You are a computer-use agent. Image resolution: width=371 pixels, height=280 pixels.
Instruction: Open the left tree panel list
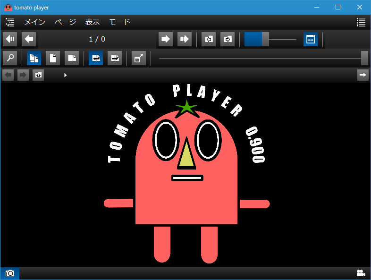(10, 22)
